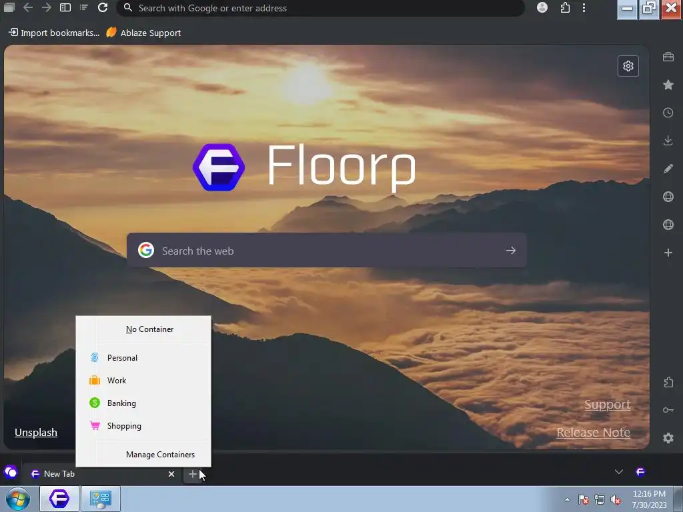Viewport: 683px width, 512px height.
Task: Click workspaces icon left of New Tab
Action: point(11,472)
